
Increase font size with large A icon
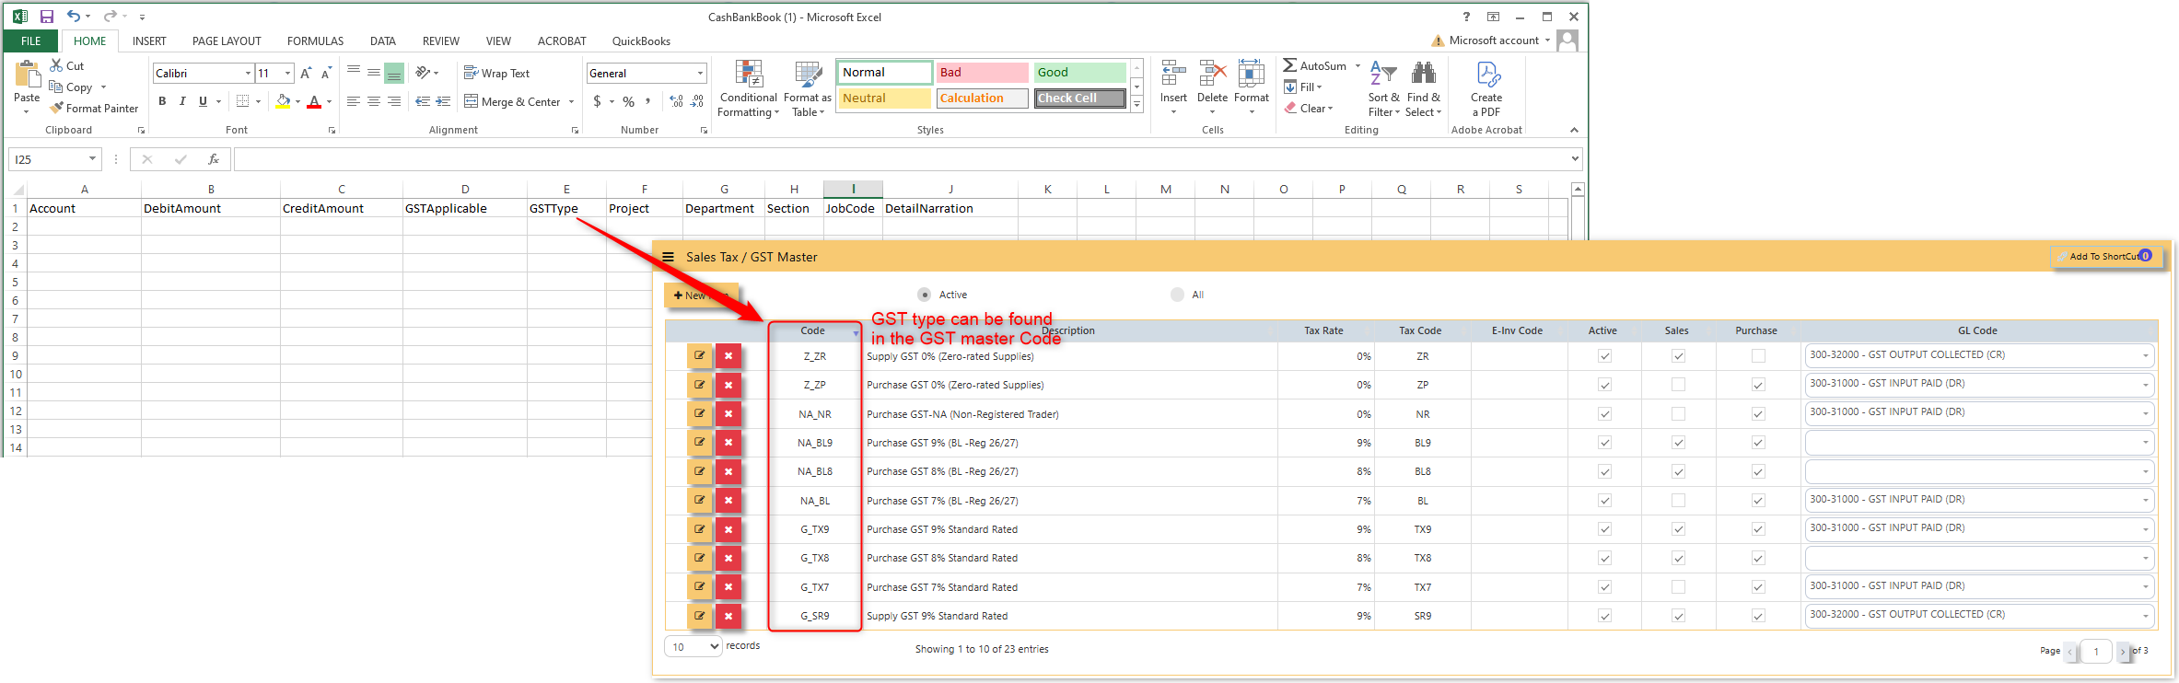pyautogui.click(x=306, y=73)
